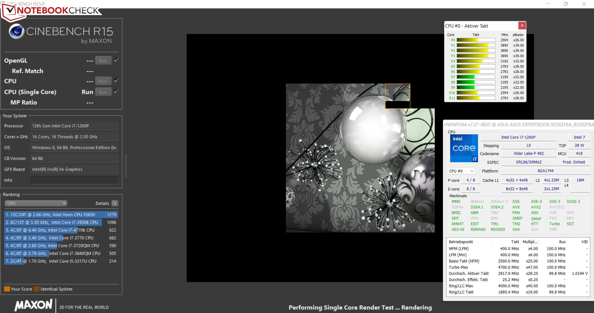Click the AES-NI feature label

pos(458,230)
